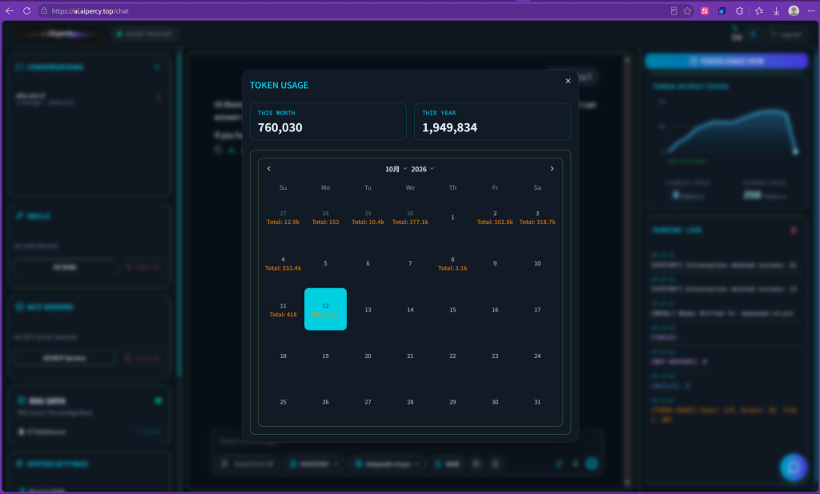Open the 10月 month dropdown

[396, 170]
